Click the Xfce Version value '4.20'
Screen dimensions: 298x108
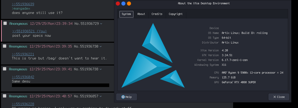click(225, 51)
